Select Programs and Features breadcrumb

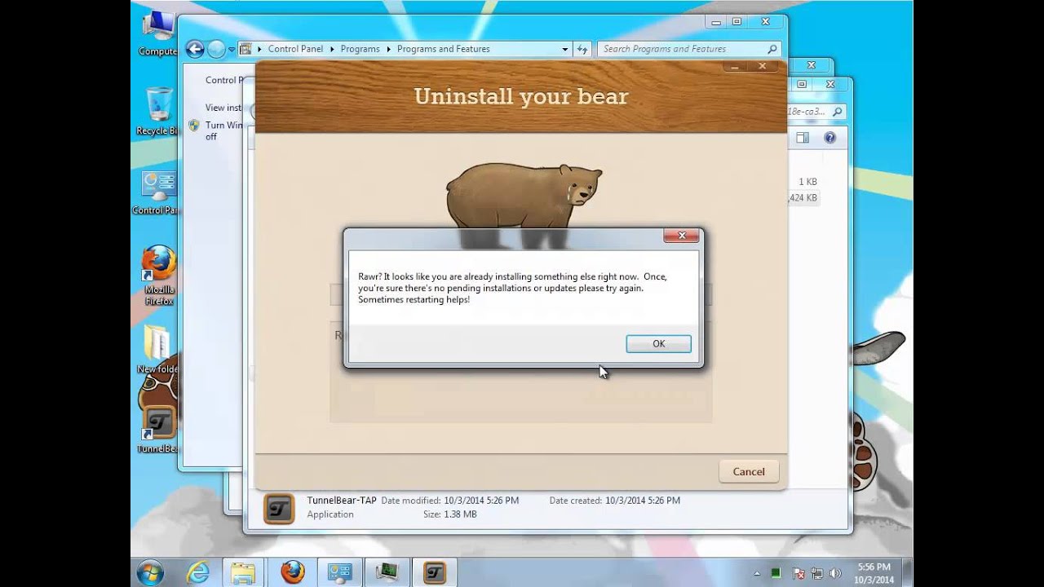[x=443, y=49]
